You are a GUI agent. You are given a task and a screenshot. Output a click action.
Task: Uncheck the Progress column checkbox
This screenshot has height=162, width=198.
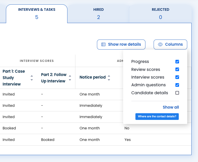pos(177,62)
